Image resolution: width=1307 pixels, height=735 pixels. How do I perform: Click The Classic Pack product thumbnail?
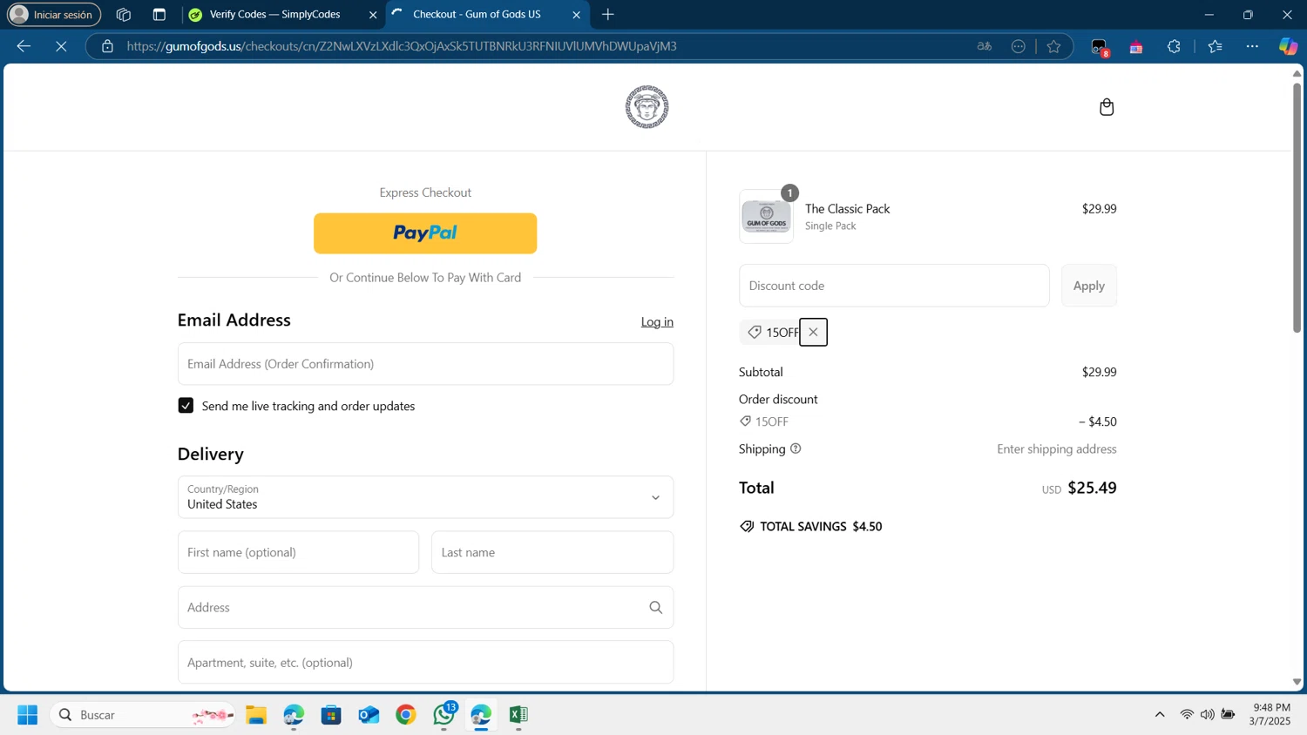click(766, 216)
